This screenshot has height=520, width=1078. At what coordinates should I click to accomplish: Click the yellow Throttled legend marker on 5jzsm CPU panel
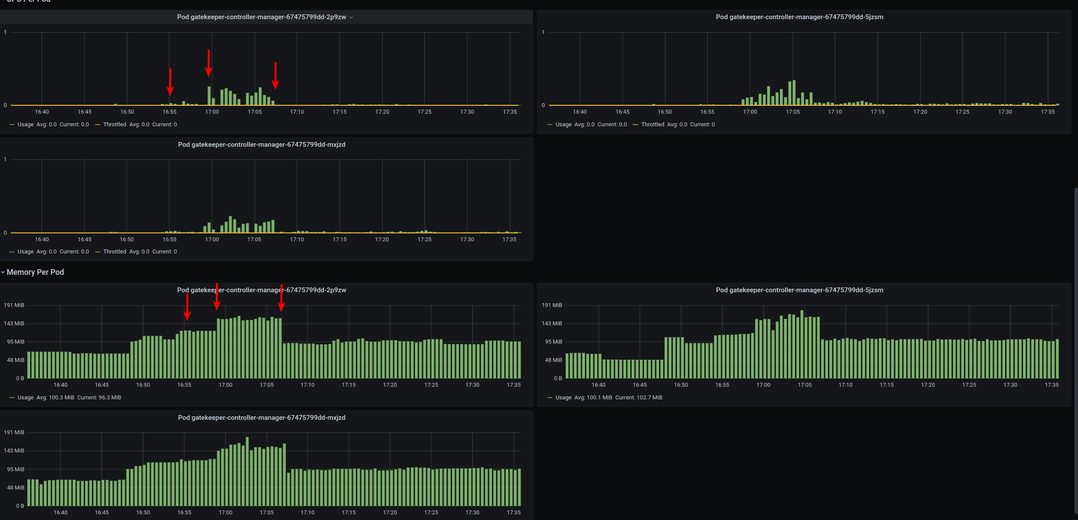pyautogui.click(x=637, y=124)
